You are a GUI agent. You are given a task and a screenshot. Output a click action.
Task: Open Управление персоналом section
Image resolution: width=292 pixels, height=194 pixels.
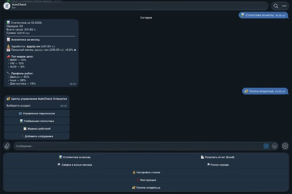(x=37, y=113)
